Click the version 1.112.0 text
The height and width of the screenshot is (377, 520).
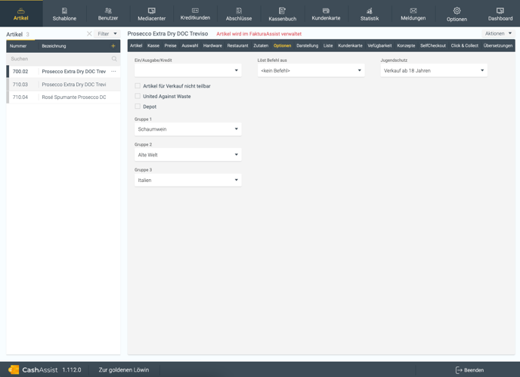(x=72, y=369)
